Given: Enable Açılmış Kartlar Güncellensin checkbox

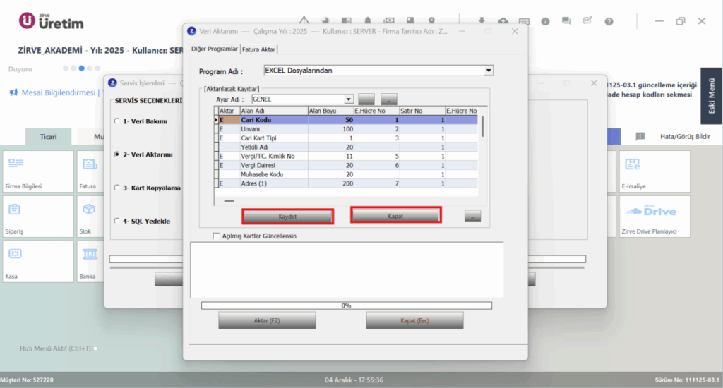Looking at the screenshot, I should (216, 236).
